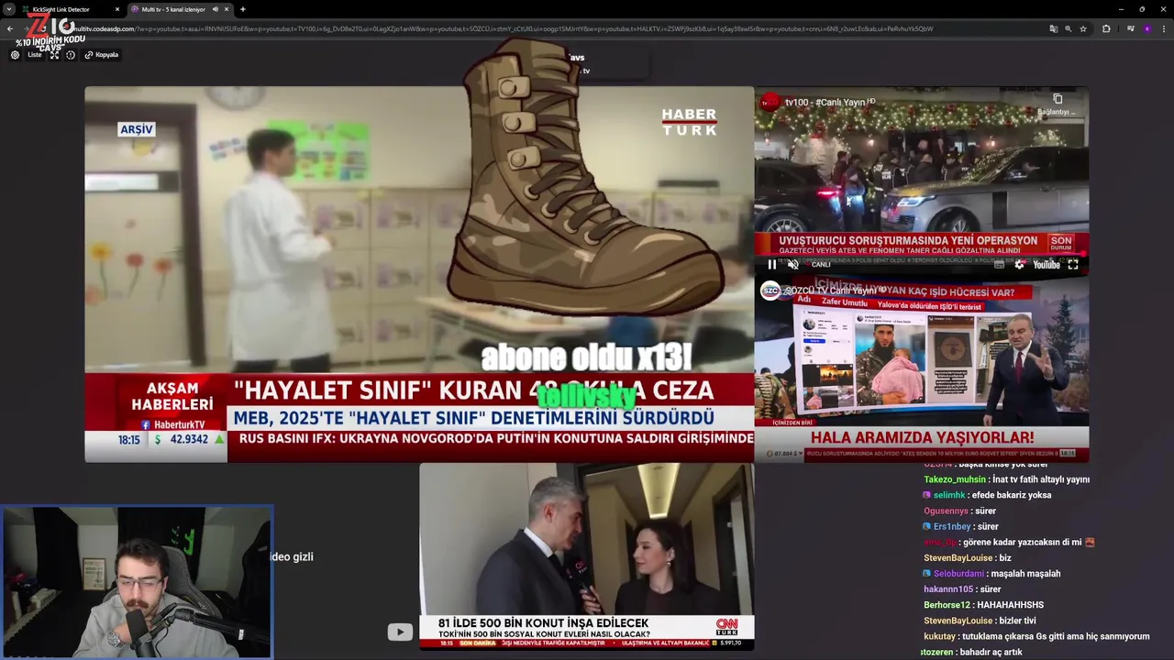Image resolution: width=1174 pixels, height=660 pixels.
Task: Click the SÖZCÜ TV channel logo avatar
Action: [770, 291]
